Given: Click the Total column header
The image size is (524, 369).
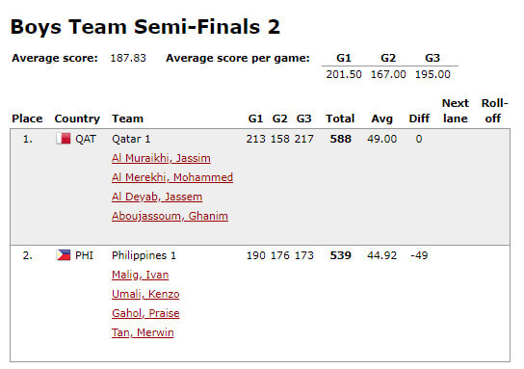Looking at the screenshot, I should [x=340, y=119].
